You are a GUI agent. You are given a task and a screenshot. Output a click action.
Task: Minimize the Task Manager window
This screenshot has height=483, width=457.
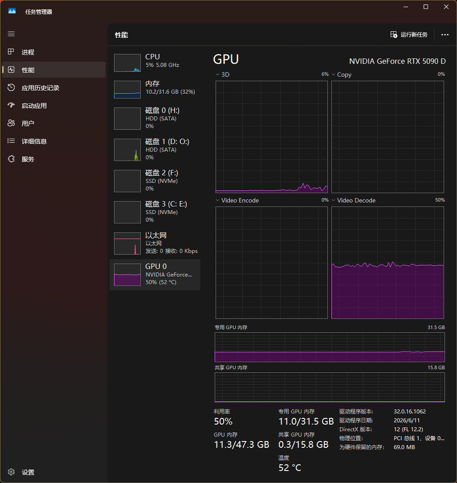click(x=406, y=7)
